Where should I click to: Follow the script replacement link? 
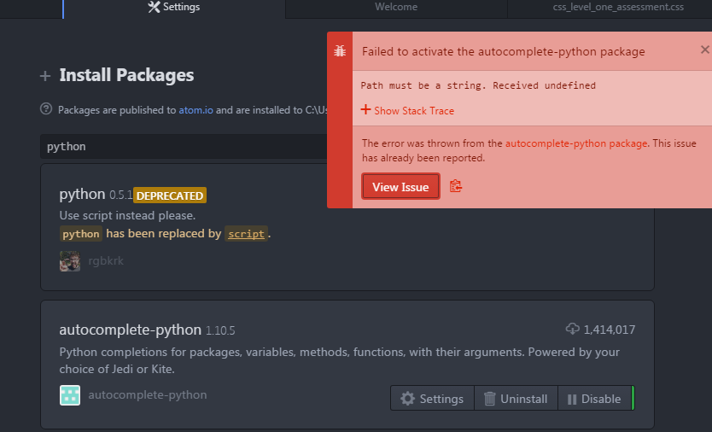[x=246, y=234]
